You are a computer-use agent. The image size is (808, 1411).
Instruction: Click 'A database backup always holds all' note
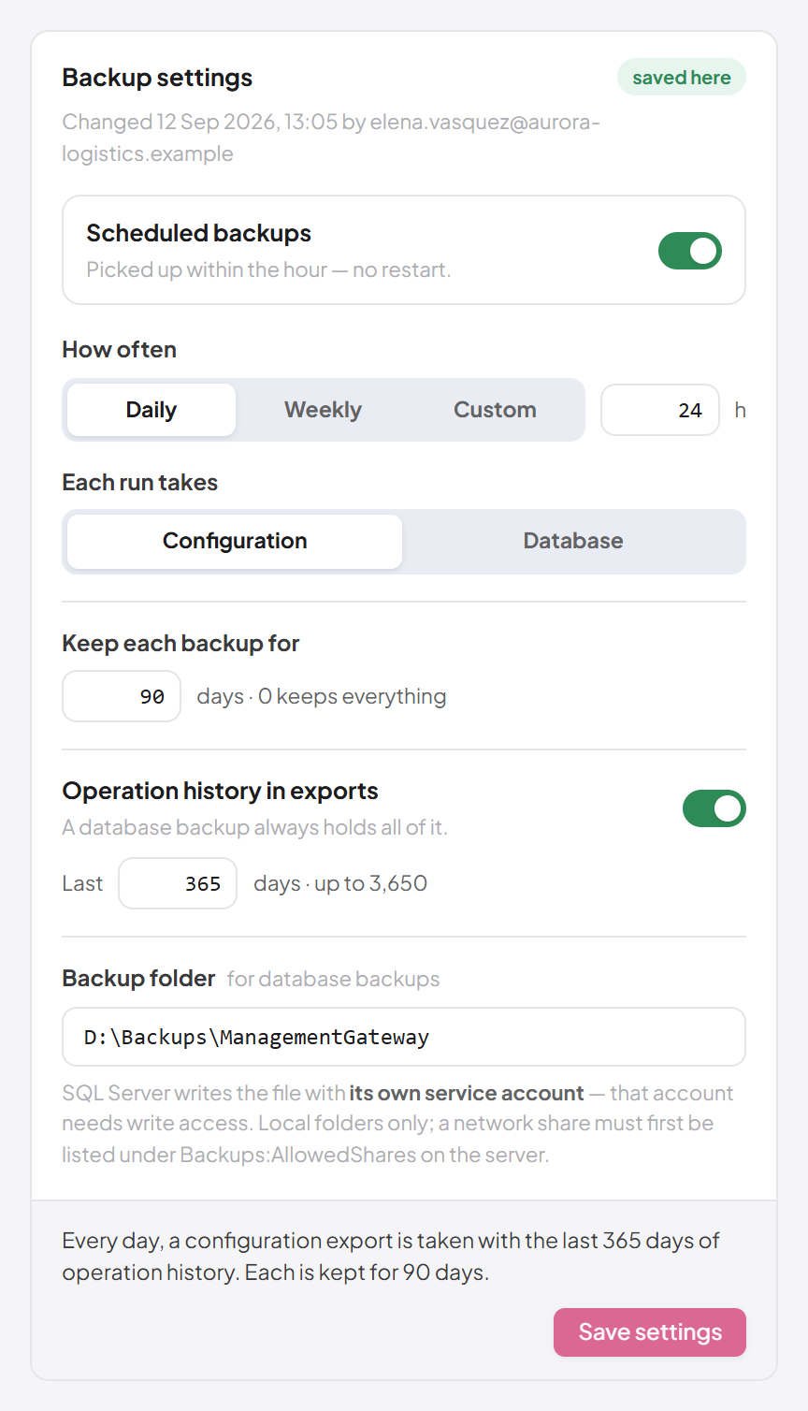pos(254,827)
